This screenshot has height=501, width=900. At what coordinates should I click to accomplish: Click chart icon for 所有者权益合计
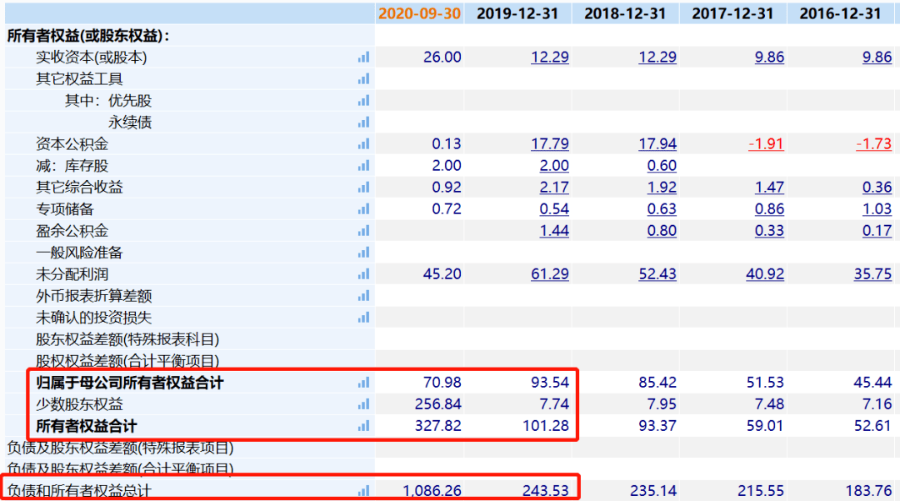[363, 426]
